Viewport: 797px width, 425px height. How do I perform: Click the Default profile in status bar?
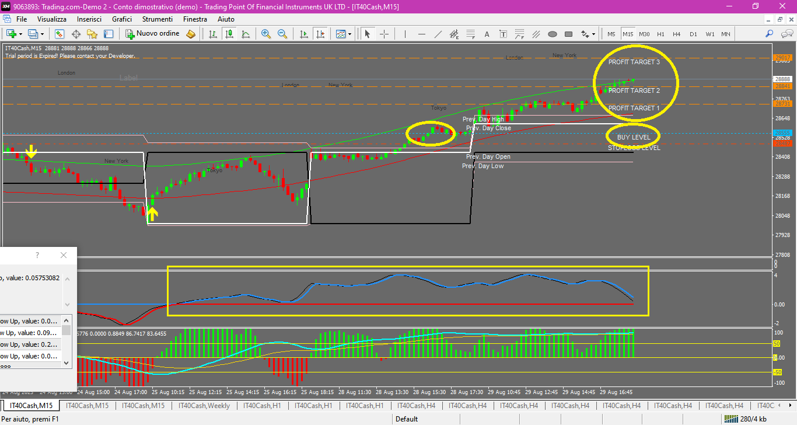click(x=407, y=419)
